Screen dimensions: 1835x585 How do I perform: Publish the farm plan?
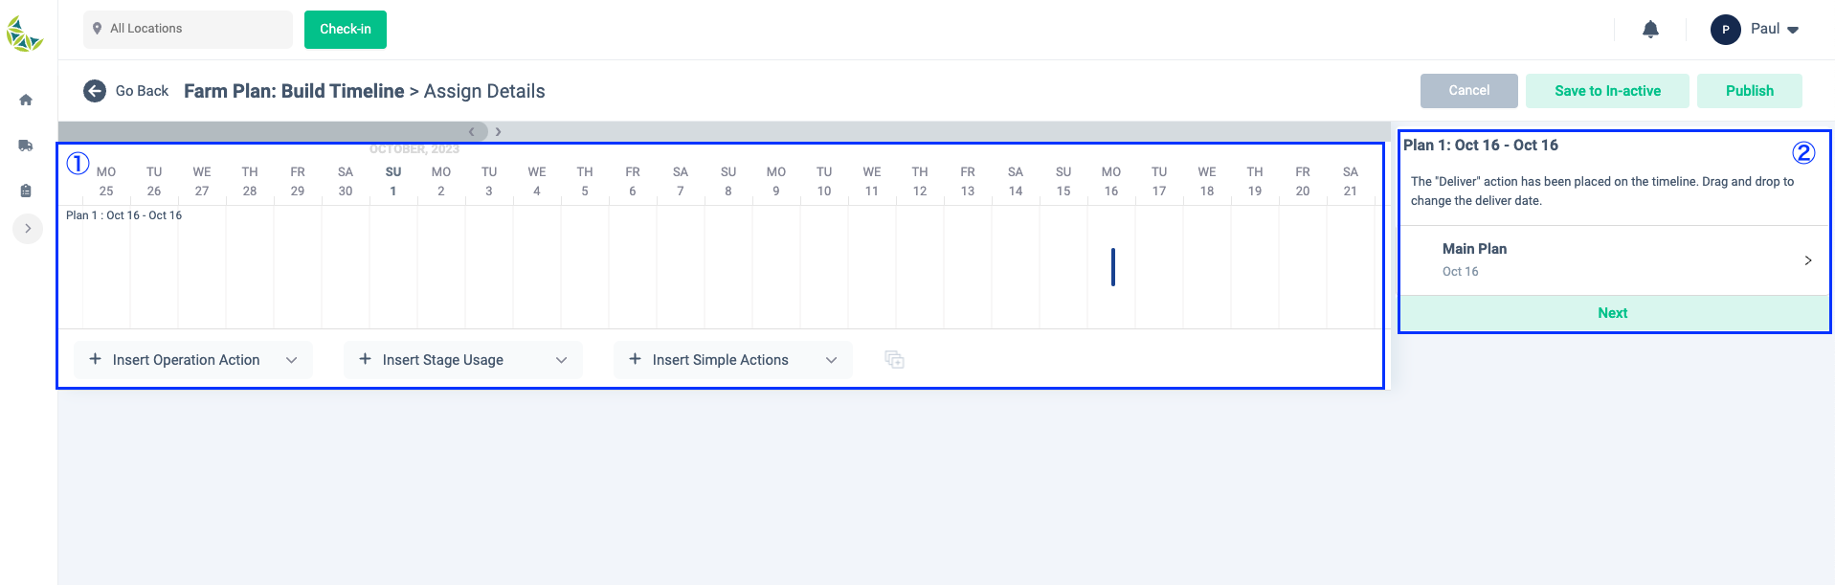(x=1750, y=91)
